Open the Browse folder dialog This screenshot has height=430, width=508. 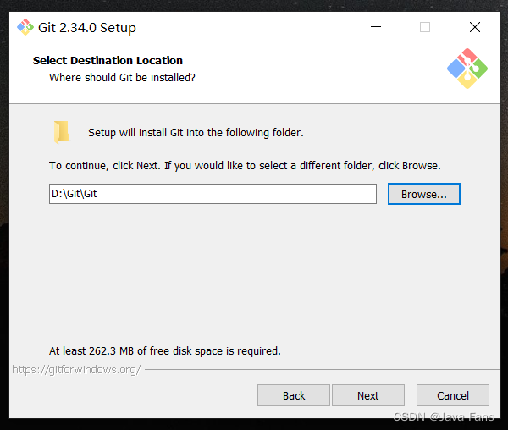(x=424, y=194)
